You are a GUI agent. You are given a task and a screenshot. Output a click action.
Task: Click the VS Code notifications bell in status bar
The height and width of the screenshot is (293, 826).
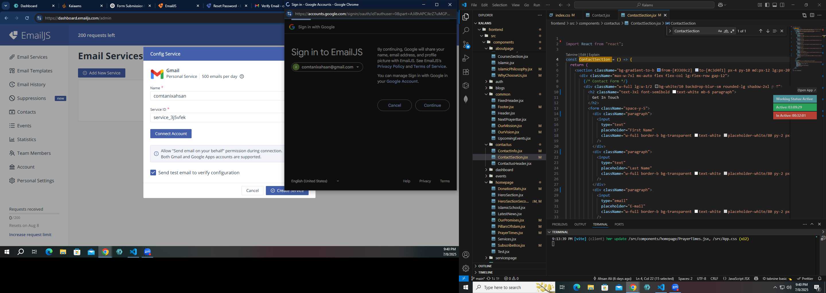[x=820, y=279]
